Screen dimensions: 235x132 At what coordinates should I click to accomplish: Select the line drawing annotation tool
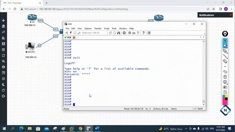point(225,56)
